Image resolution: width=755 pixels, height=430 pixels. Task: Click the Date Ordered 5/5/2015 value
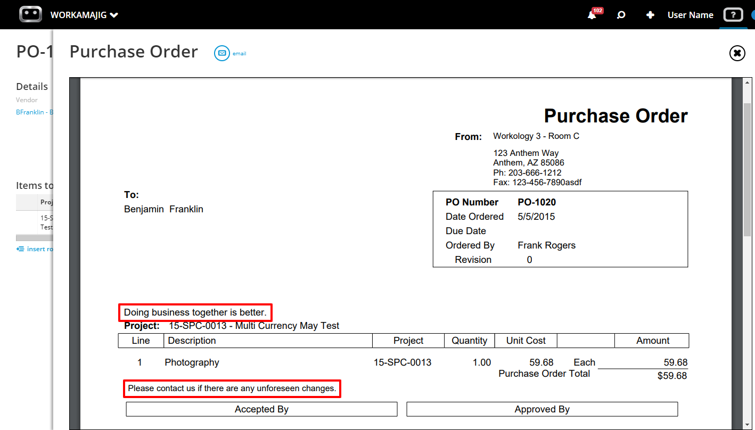tap(536, 217)
